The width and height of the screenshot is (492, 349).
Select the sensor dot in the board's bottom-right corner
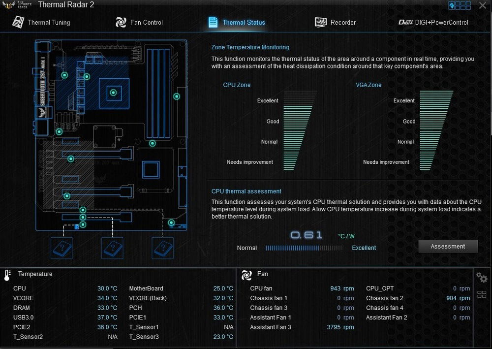click(x=171, y=222)
